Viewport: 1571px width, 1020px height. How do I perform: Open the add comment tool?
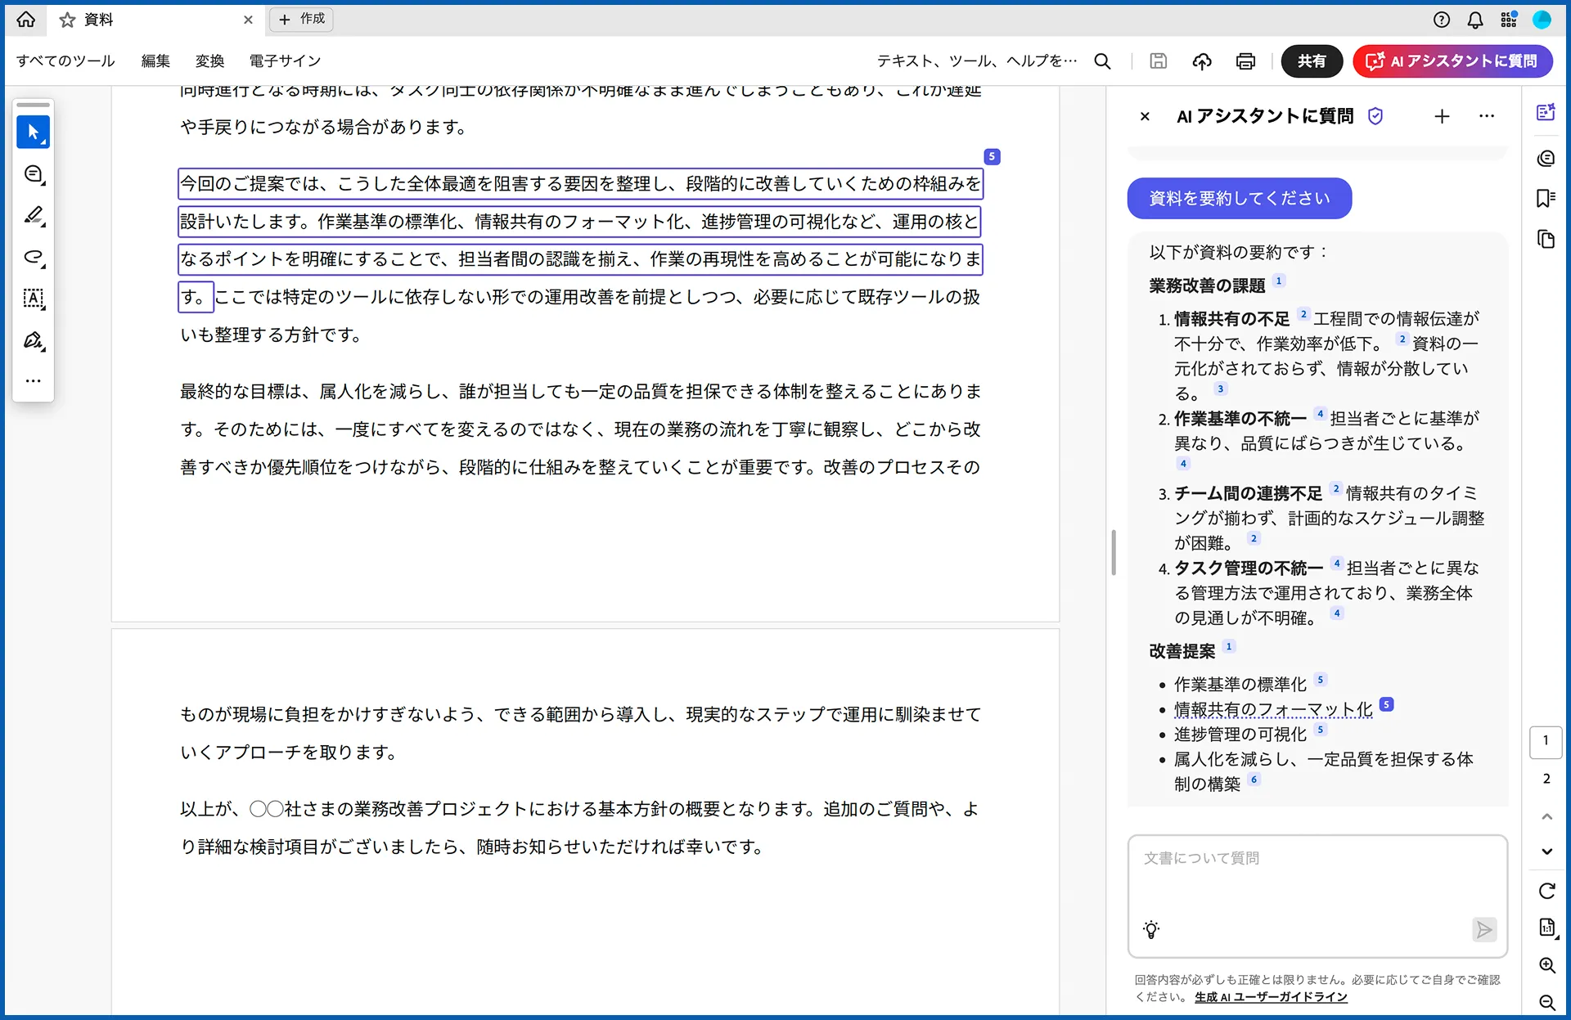pos(33,174)
